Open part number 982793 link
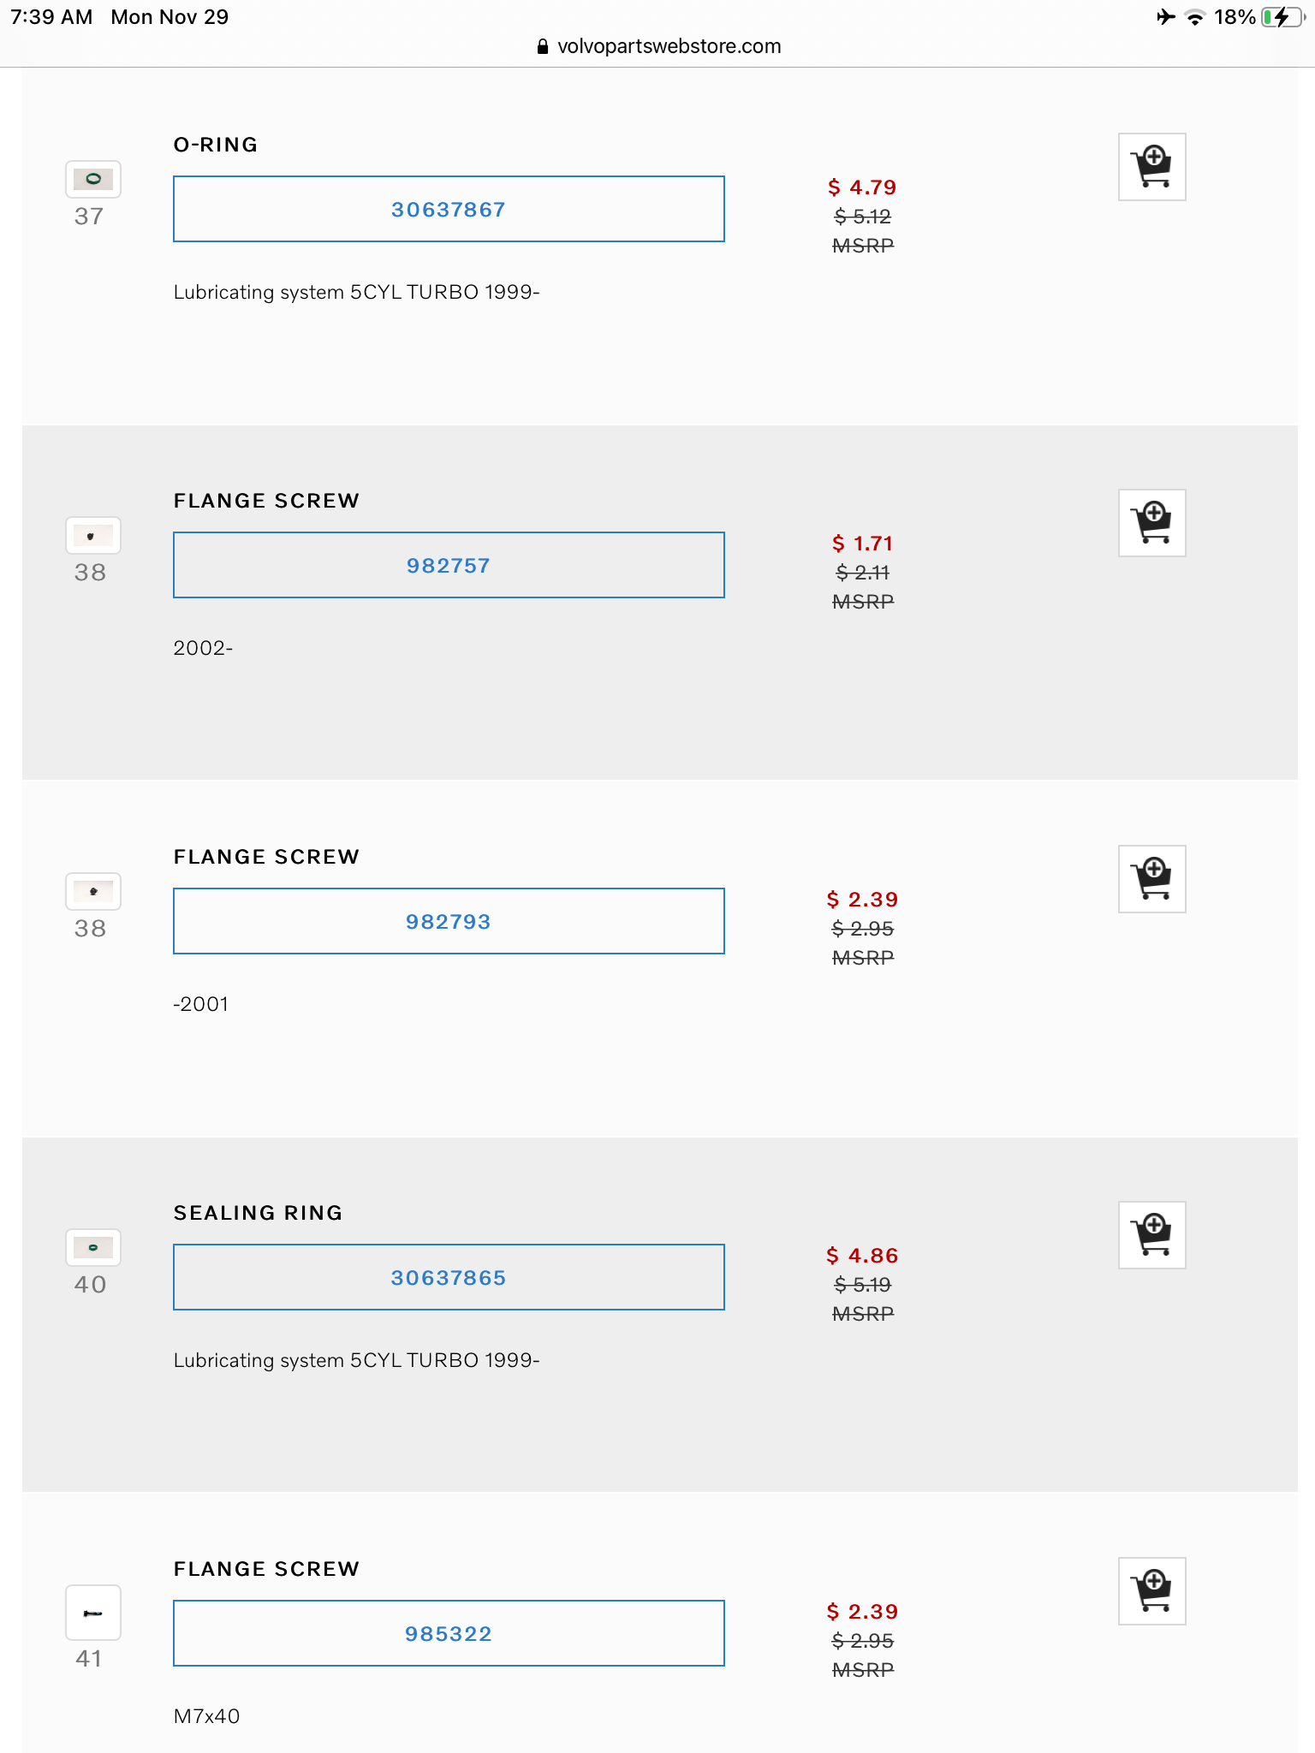Viewport: 1315px width, 1753px height. (449, 922)
